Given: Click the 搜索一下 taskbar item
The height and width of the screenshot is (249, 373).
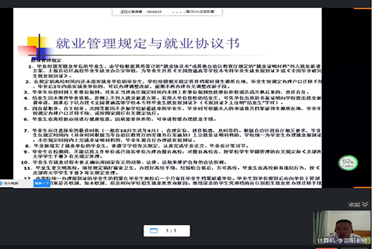Looking at the screenshot, I should (44, 184).
